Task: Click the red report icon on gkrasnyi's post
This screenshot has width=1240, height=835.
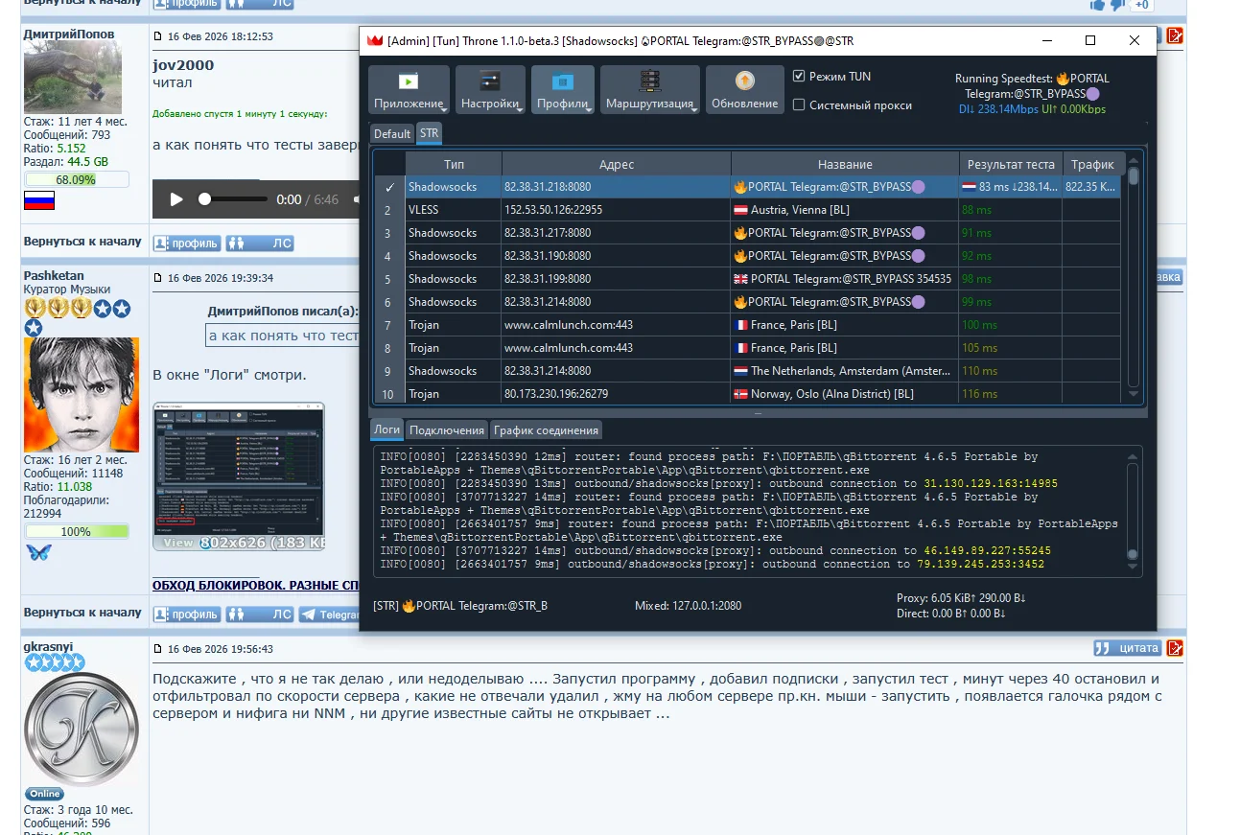Action: (x=1175, y=648)
